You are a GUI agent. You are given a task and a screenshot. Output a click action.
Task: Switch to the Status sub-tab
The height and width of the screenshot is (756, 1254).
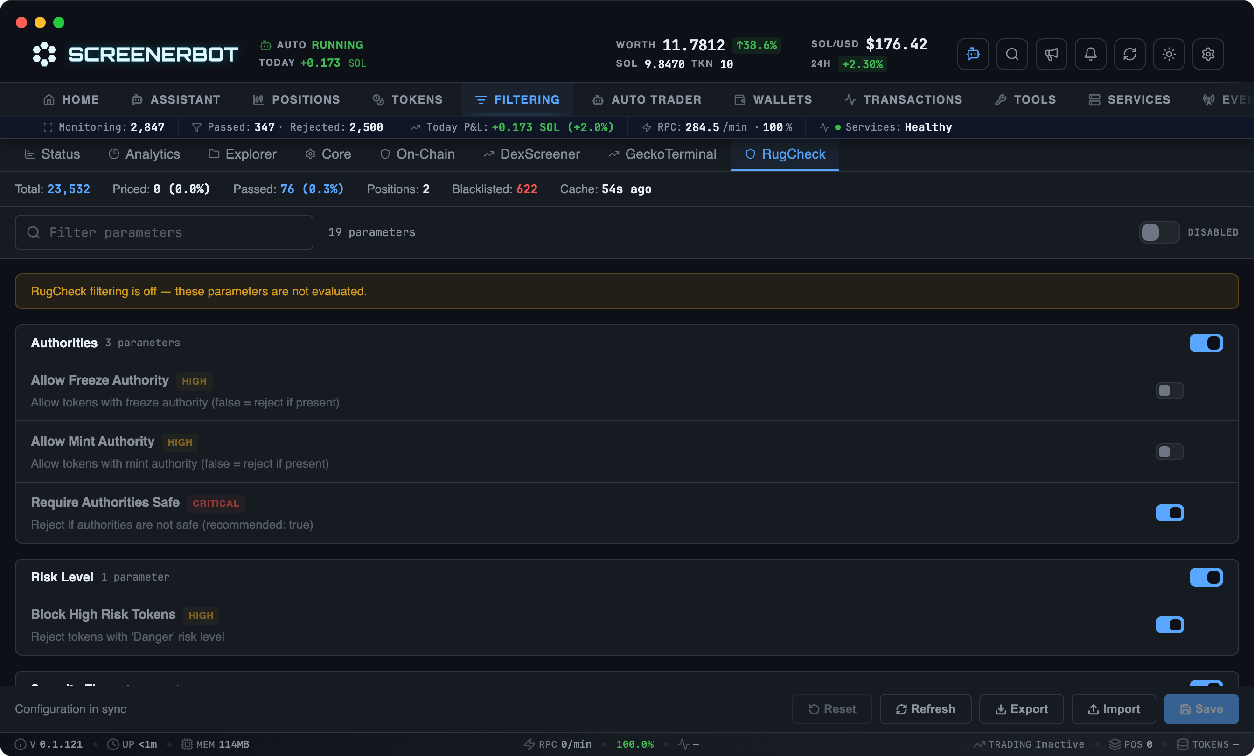[x=52, y=154]
